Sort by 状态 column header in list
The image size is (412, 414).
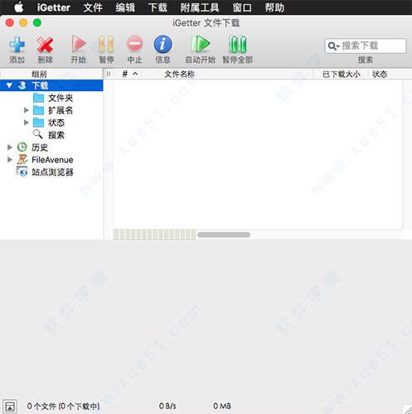coord(380,74)
